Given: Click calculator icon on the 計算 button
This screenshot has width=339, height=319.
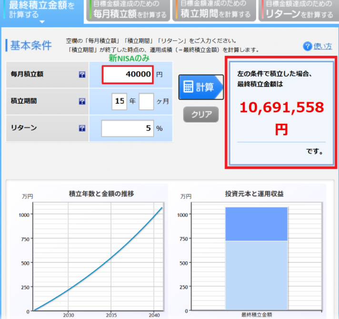Looking at the screenshot, I should tap(189, 87).
